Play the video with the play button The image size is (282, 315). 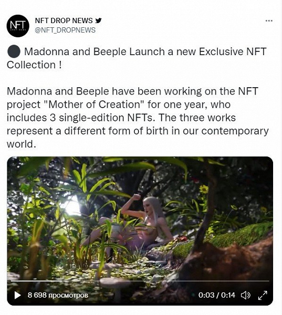pyautogui.click(x=17, y=295)
